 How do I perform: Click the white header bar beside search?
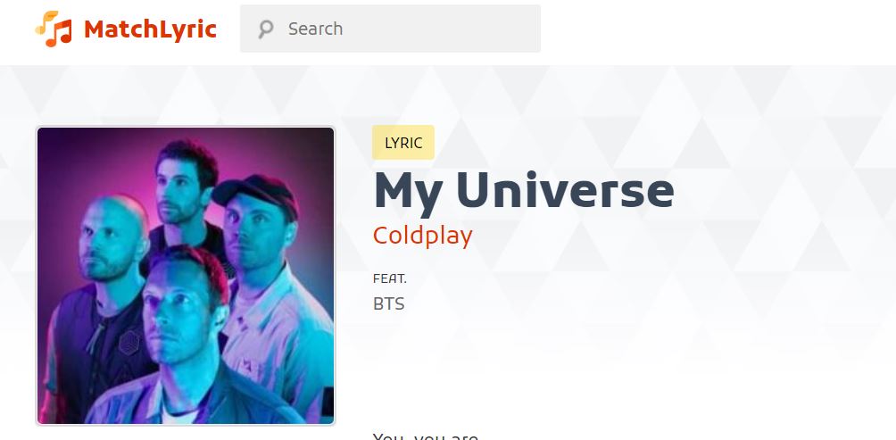pos(714,31)
